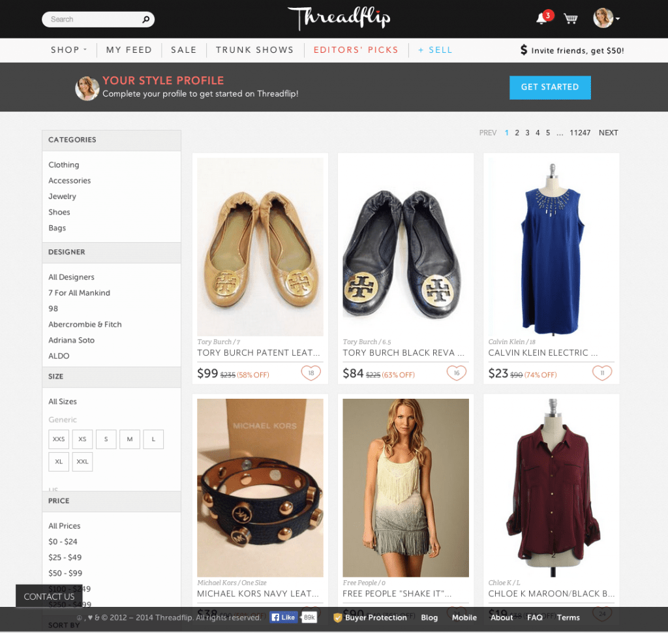Viewport: 668px width, 633px height.
Task: Open black Tory Burch Reva flats photo
Action: (406, 247)
